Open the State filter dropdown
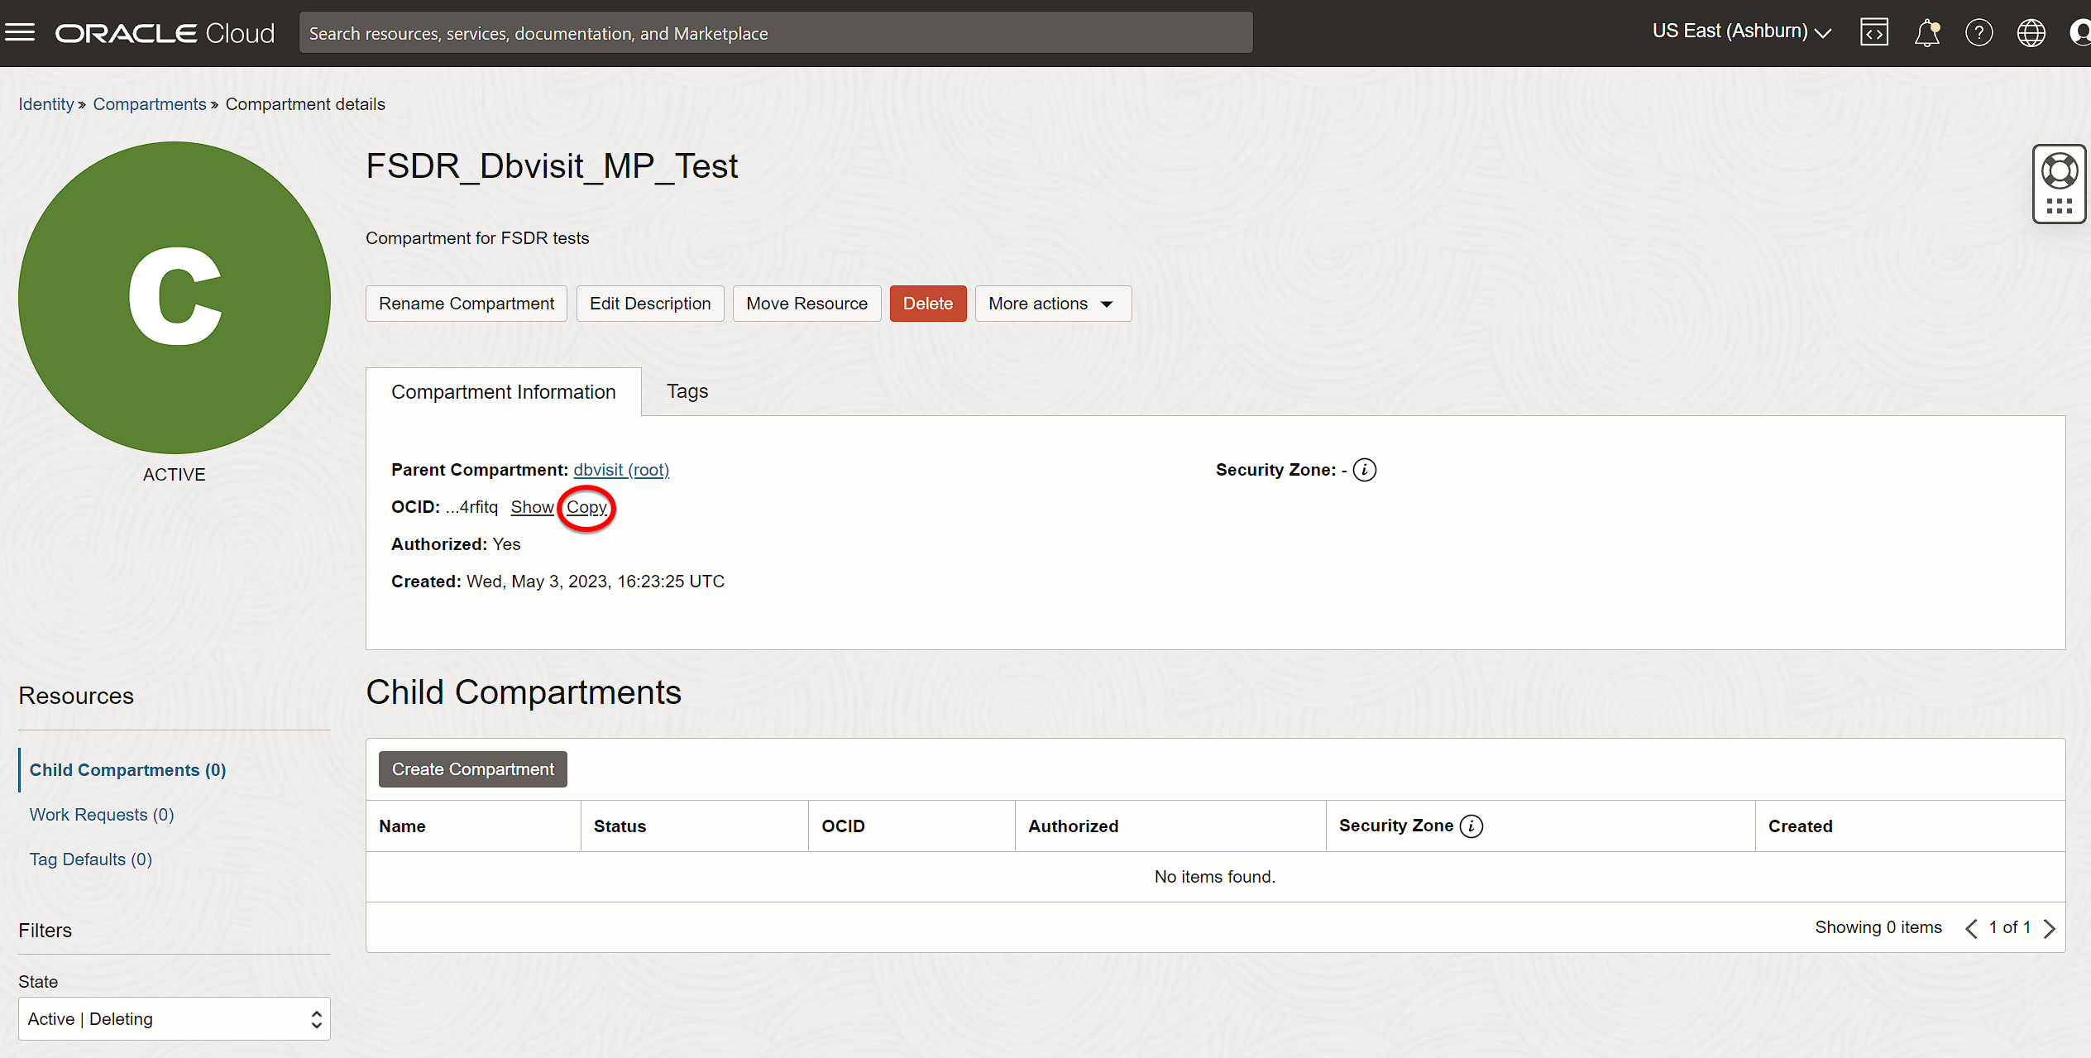This screenshot has height=1058, width=2091. tap(175, 1018)
